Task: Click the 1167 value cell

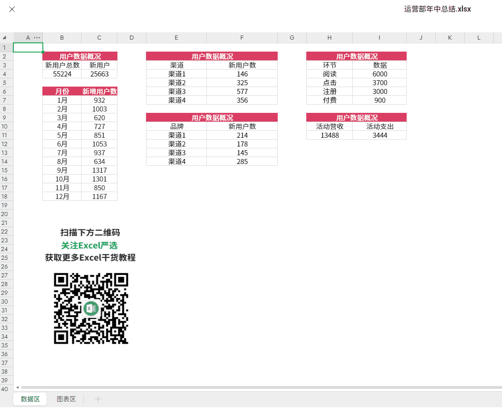Action: [99, 196]
